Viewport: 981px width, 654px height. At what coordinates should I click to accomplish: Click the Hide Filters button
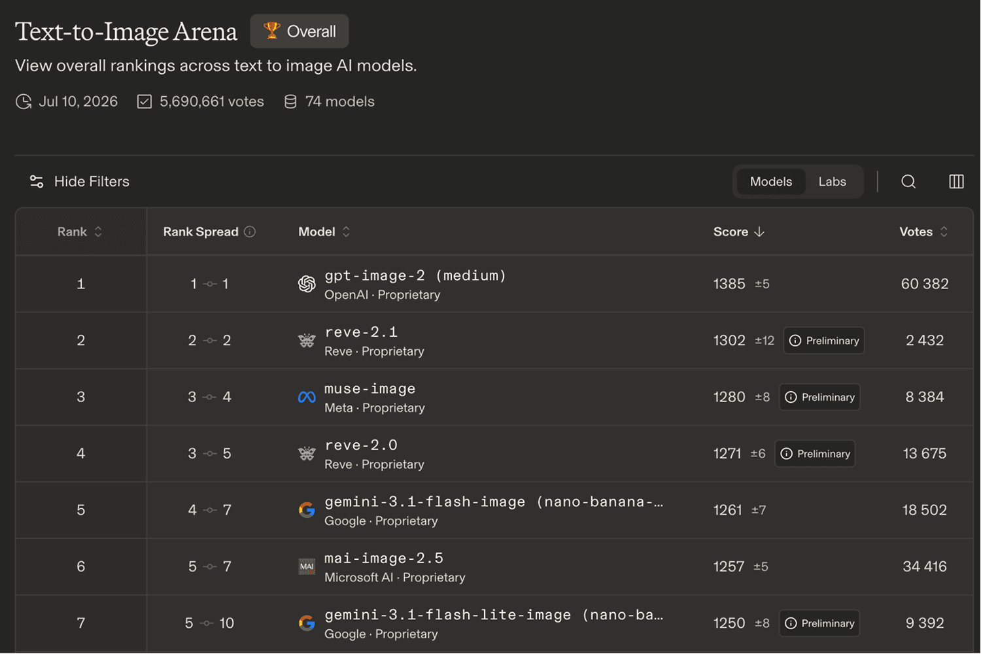pyautogui.click(x=79, y=182)
